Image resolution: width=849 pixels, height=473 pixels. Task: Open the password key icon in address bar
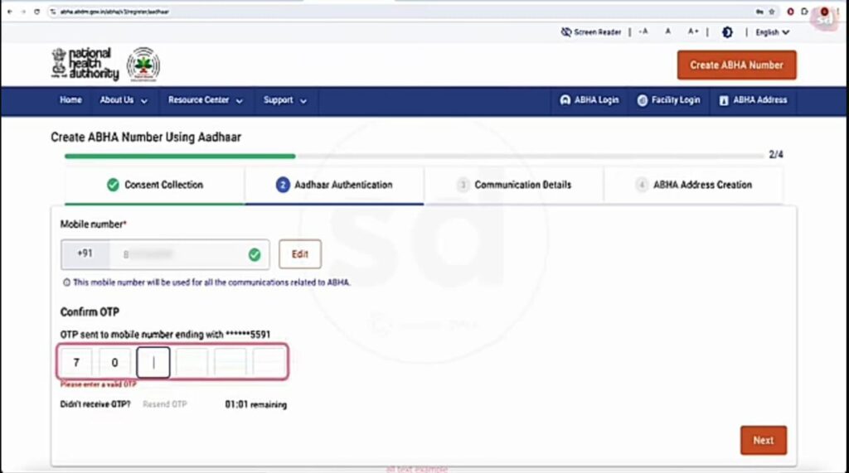click(759, 12)
